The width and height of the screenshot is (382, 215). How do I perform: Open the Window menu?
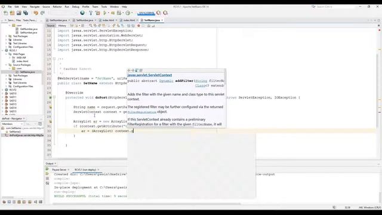point(114,7)
